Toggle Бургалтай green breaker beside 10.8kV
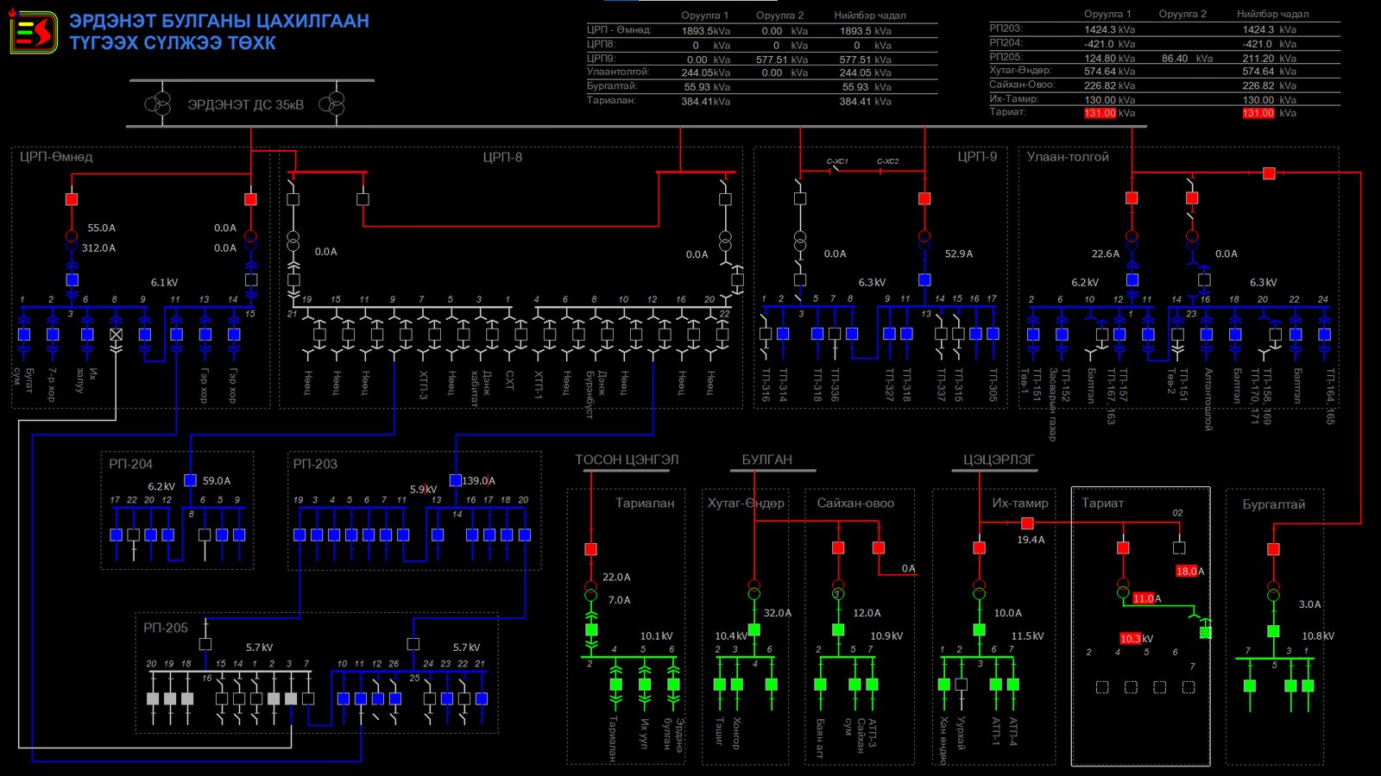 point(1273,631)
